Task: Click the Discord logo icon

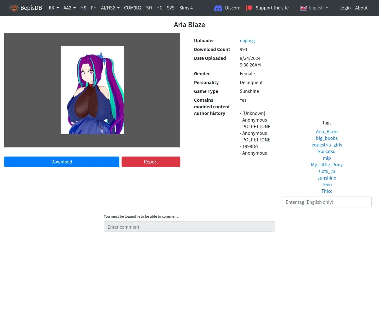Action: pos(218,8)
